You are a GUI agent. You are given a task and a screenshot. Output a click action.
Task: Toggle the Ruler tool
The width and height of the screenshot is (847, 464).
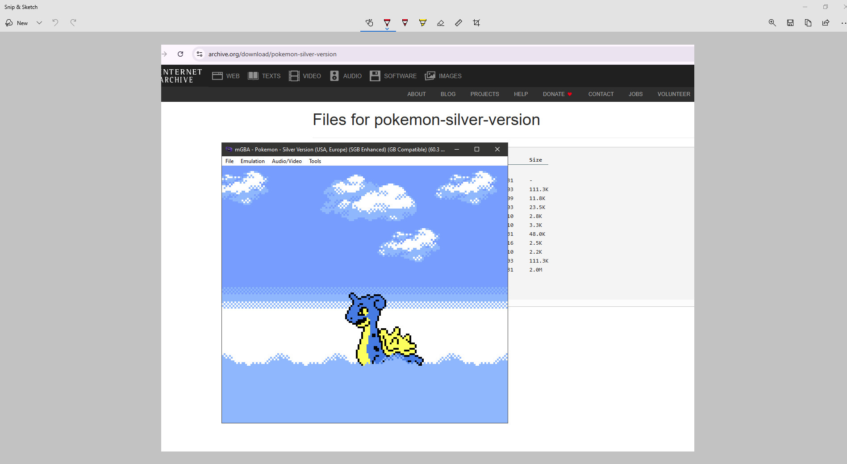click(x=459, y=23)
